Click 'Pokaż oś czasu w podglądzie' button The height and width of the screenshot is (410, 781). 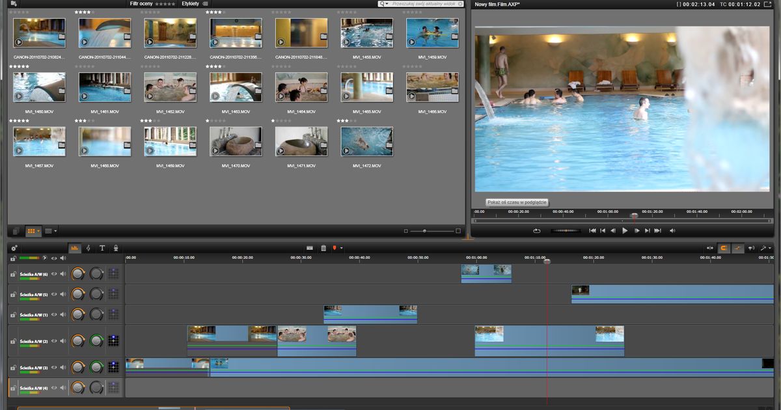point(517,202)
